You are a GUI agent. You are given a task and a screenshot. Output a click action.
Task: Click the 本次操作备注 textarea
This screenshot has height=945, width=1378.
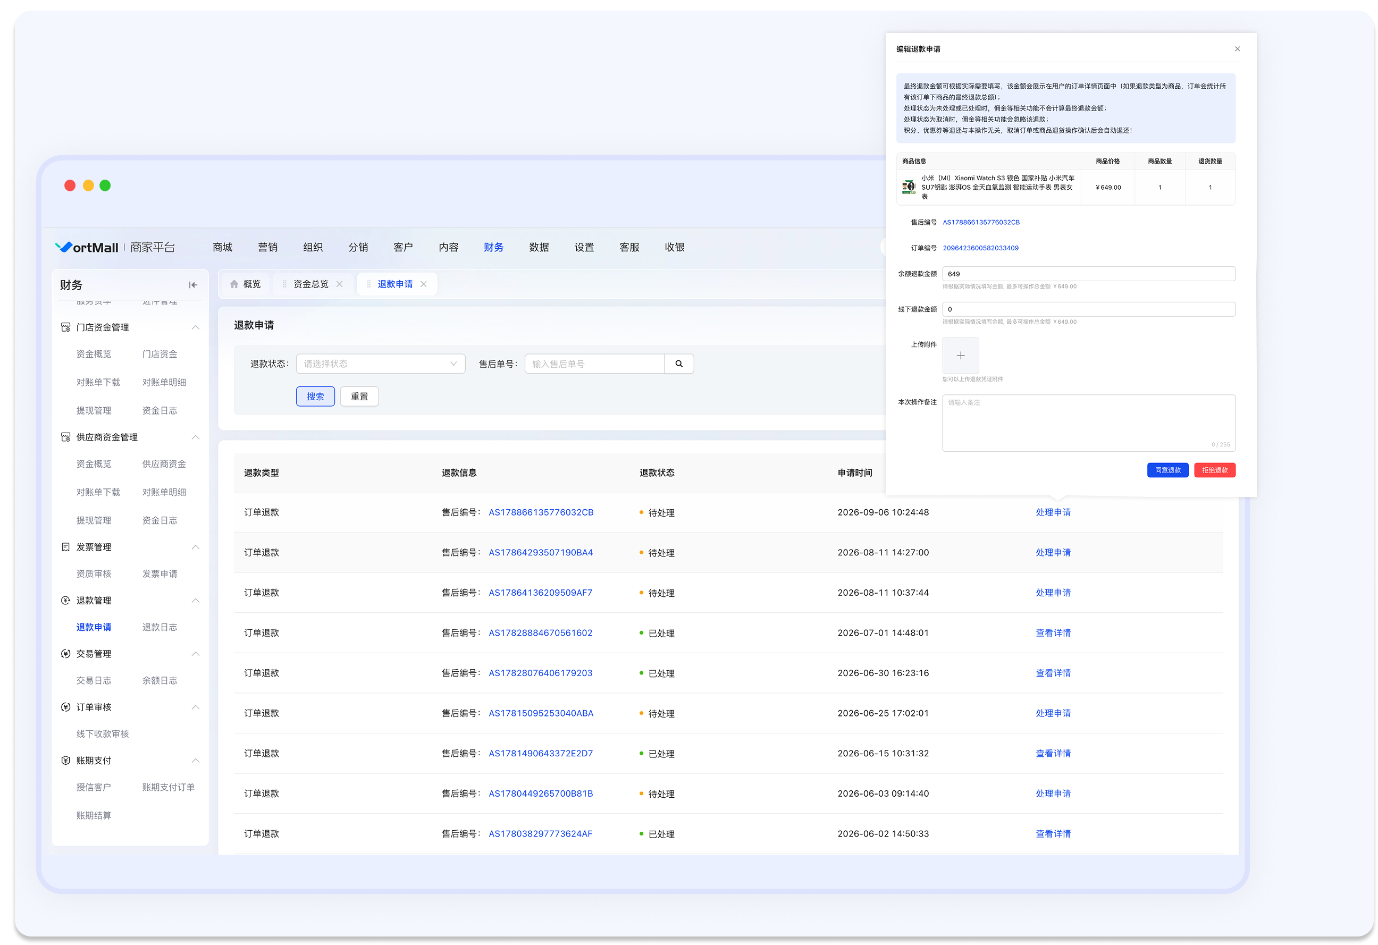[1089, 423]
